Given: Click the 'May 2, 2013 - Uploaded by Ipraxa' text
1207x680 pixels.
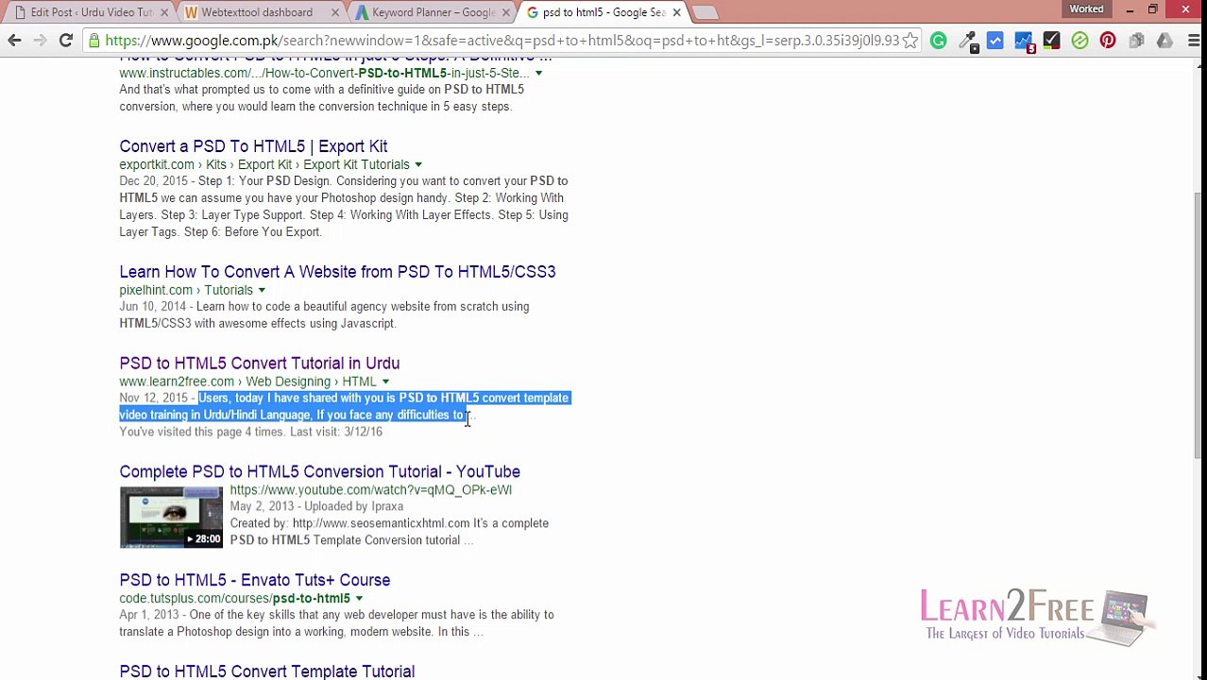Looking at the screenshot, I should pyautogui.click(x=316, y=507).
